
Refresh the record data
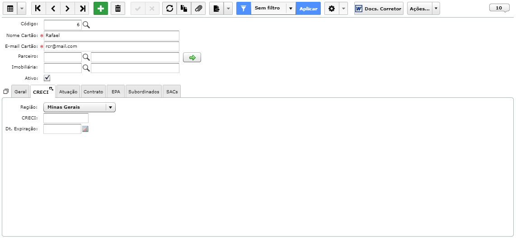(169, 9)
